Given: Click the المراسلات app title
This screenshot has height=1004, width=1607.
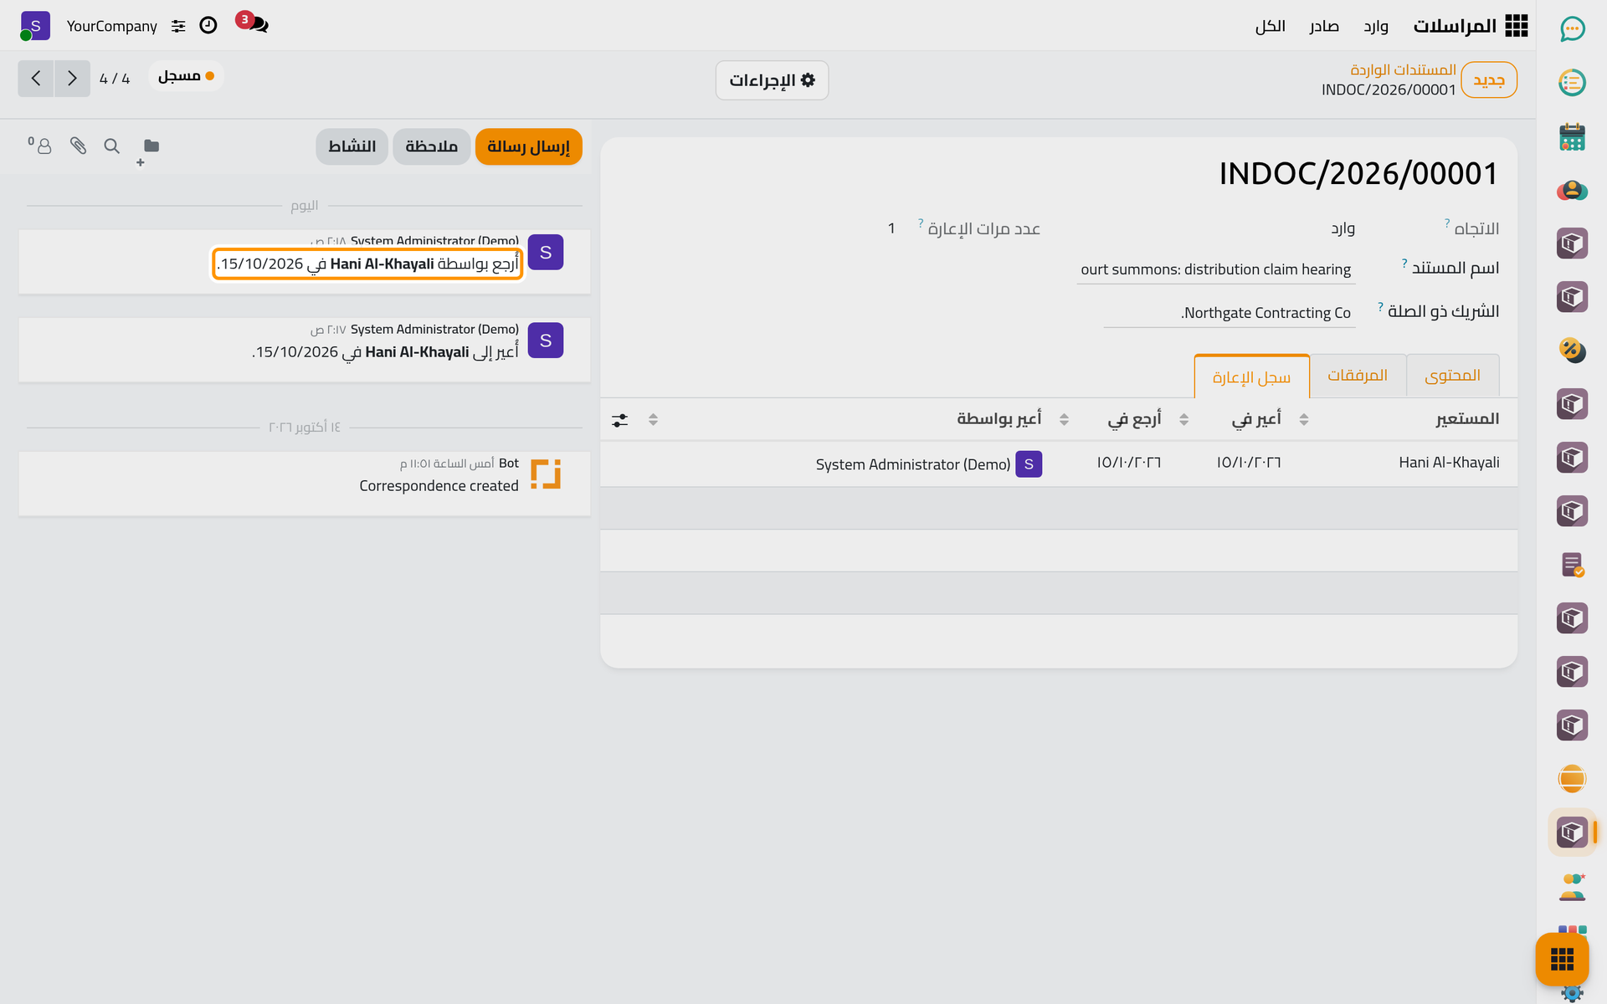Looking at the screenshot, I should point(1455,26).
